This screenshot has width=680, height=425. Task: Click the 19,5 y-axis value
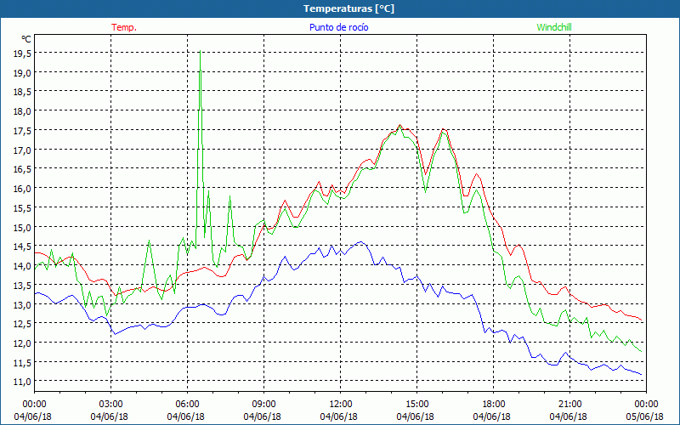tap(23, 53)
